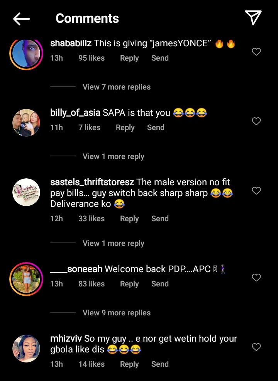Like shababillz's comment with the heart
This screenshot has height=381, width=278.
(256, 52)
